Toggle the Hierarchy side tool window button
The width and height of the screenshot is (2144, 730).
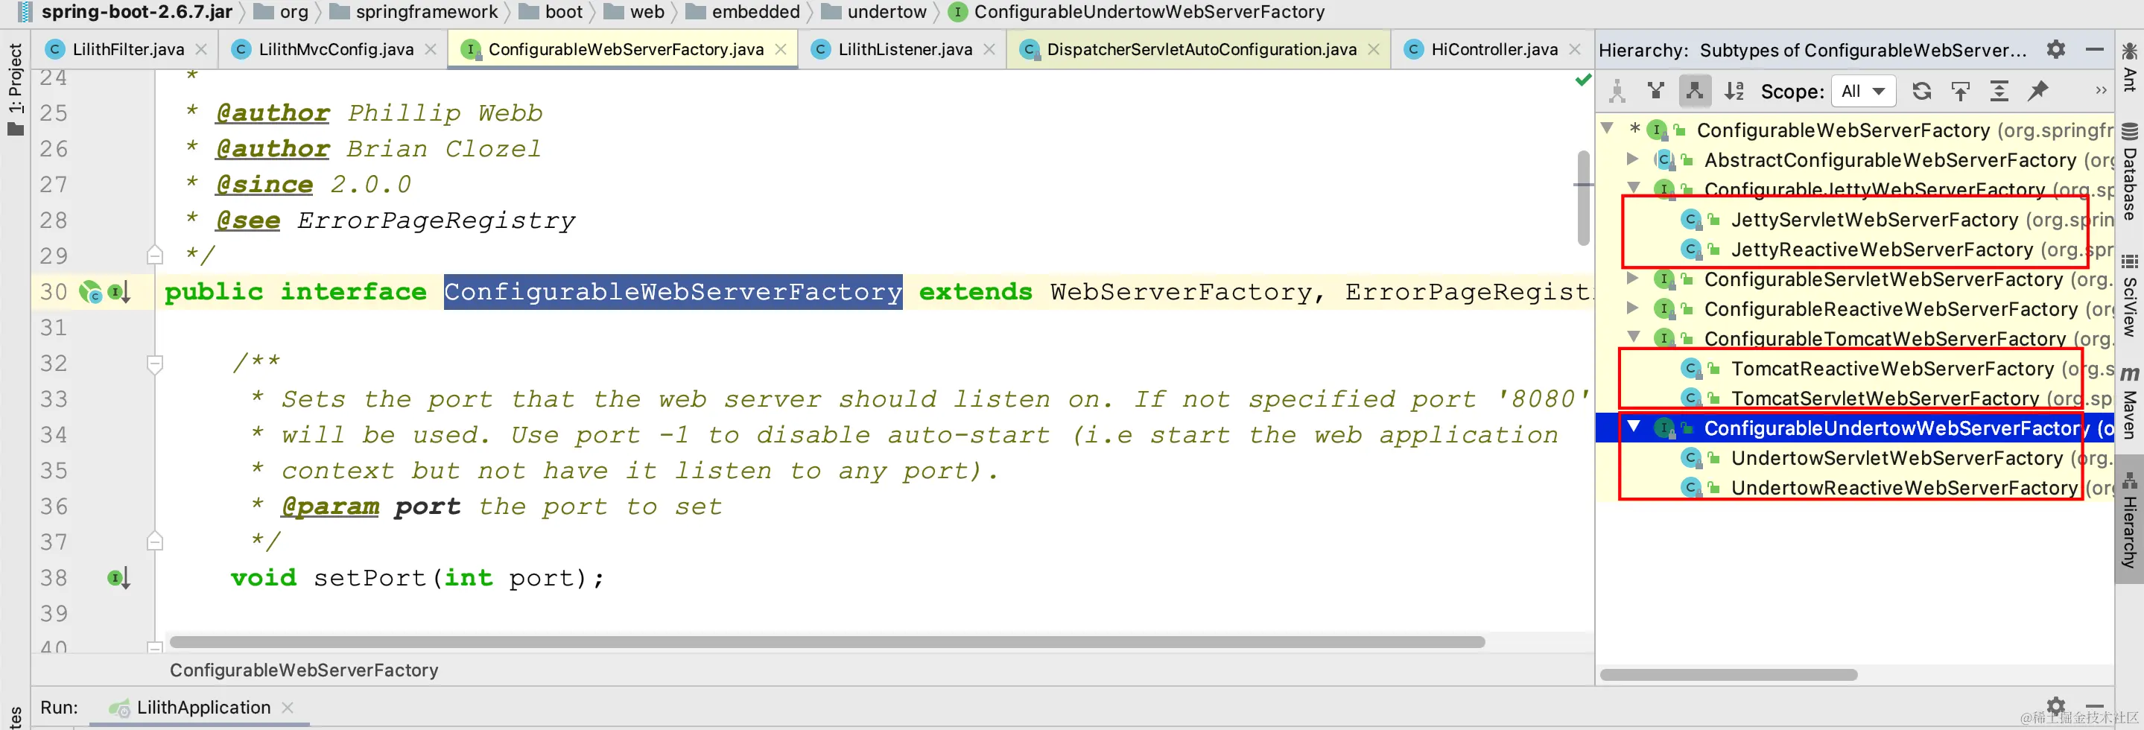[2130, 519]
